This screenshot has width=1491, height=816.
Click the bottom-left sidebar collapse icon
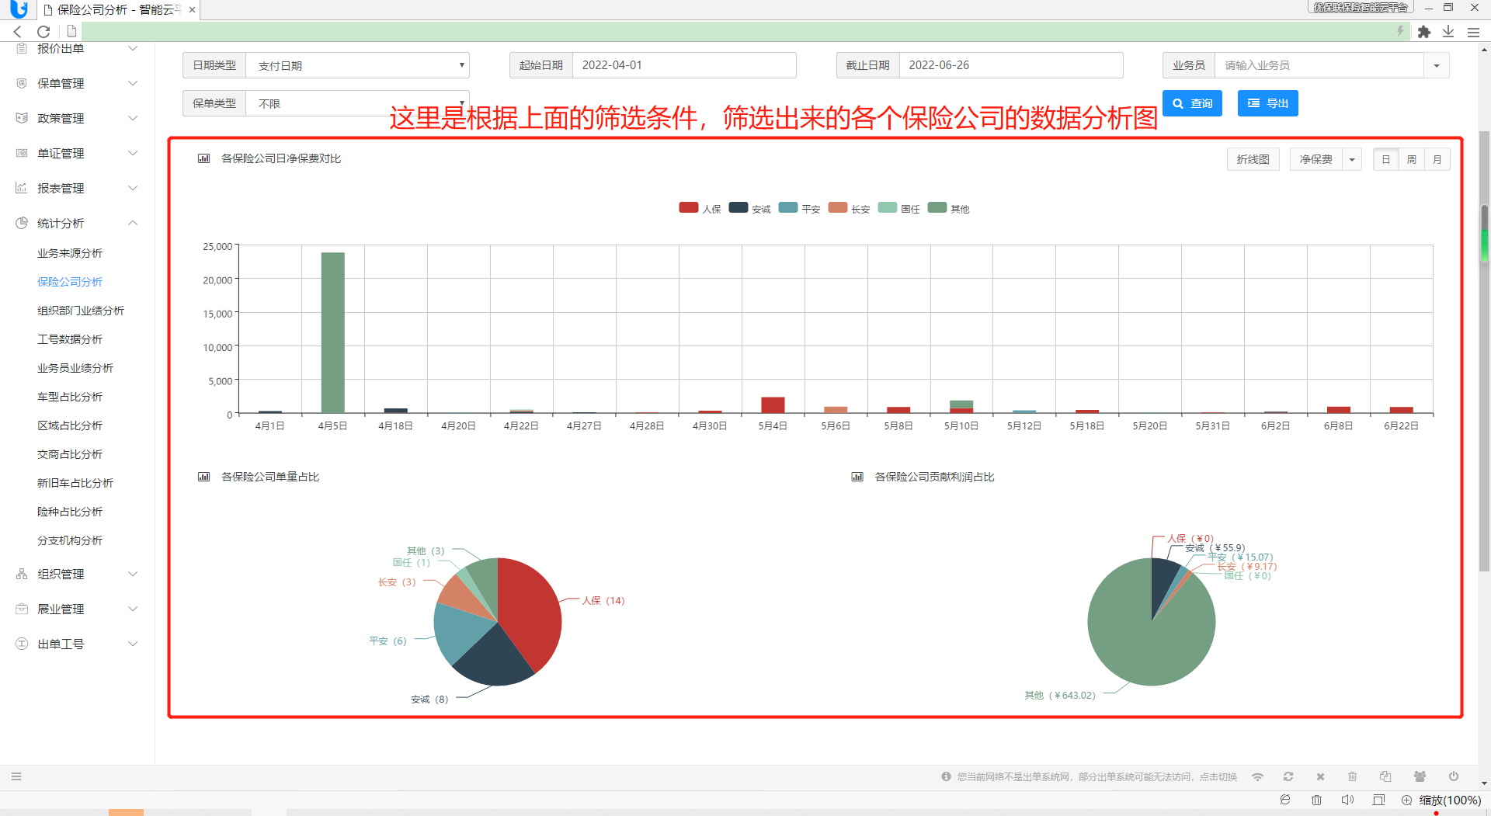(x=16, y=776)
